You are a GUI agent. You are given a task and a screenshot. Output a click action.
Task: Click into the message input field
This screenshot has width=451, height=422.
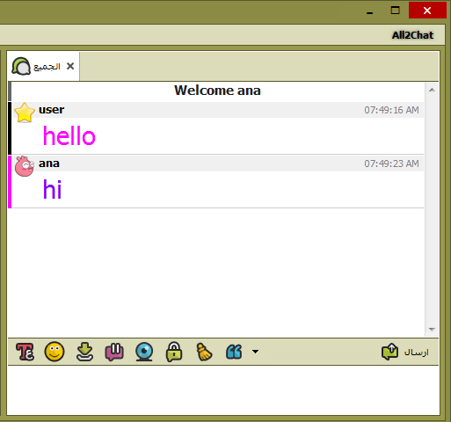pos(223,390)
